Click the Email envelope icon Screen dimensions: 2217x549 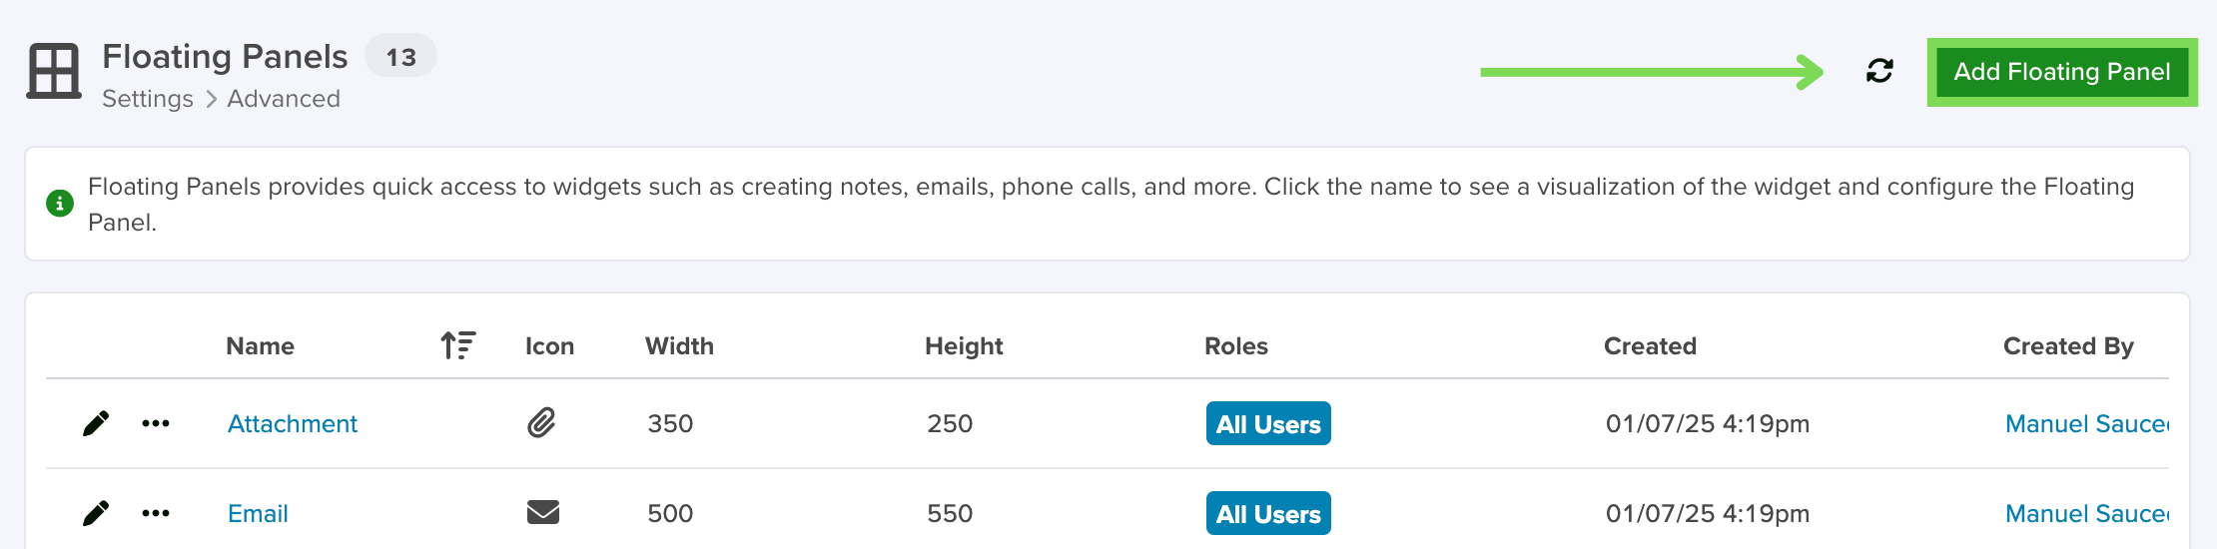pos(543,513)
